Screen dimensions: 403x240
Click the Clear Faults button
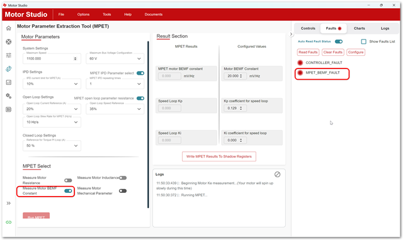tap(333, 52)
